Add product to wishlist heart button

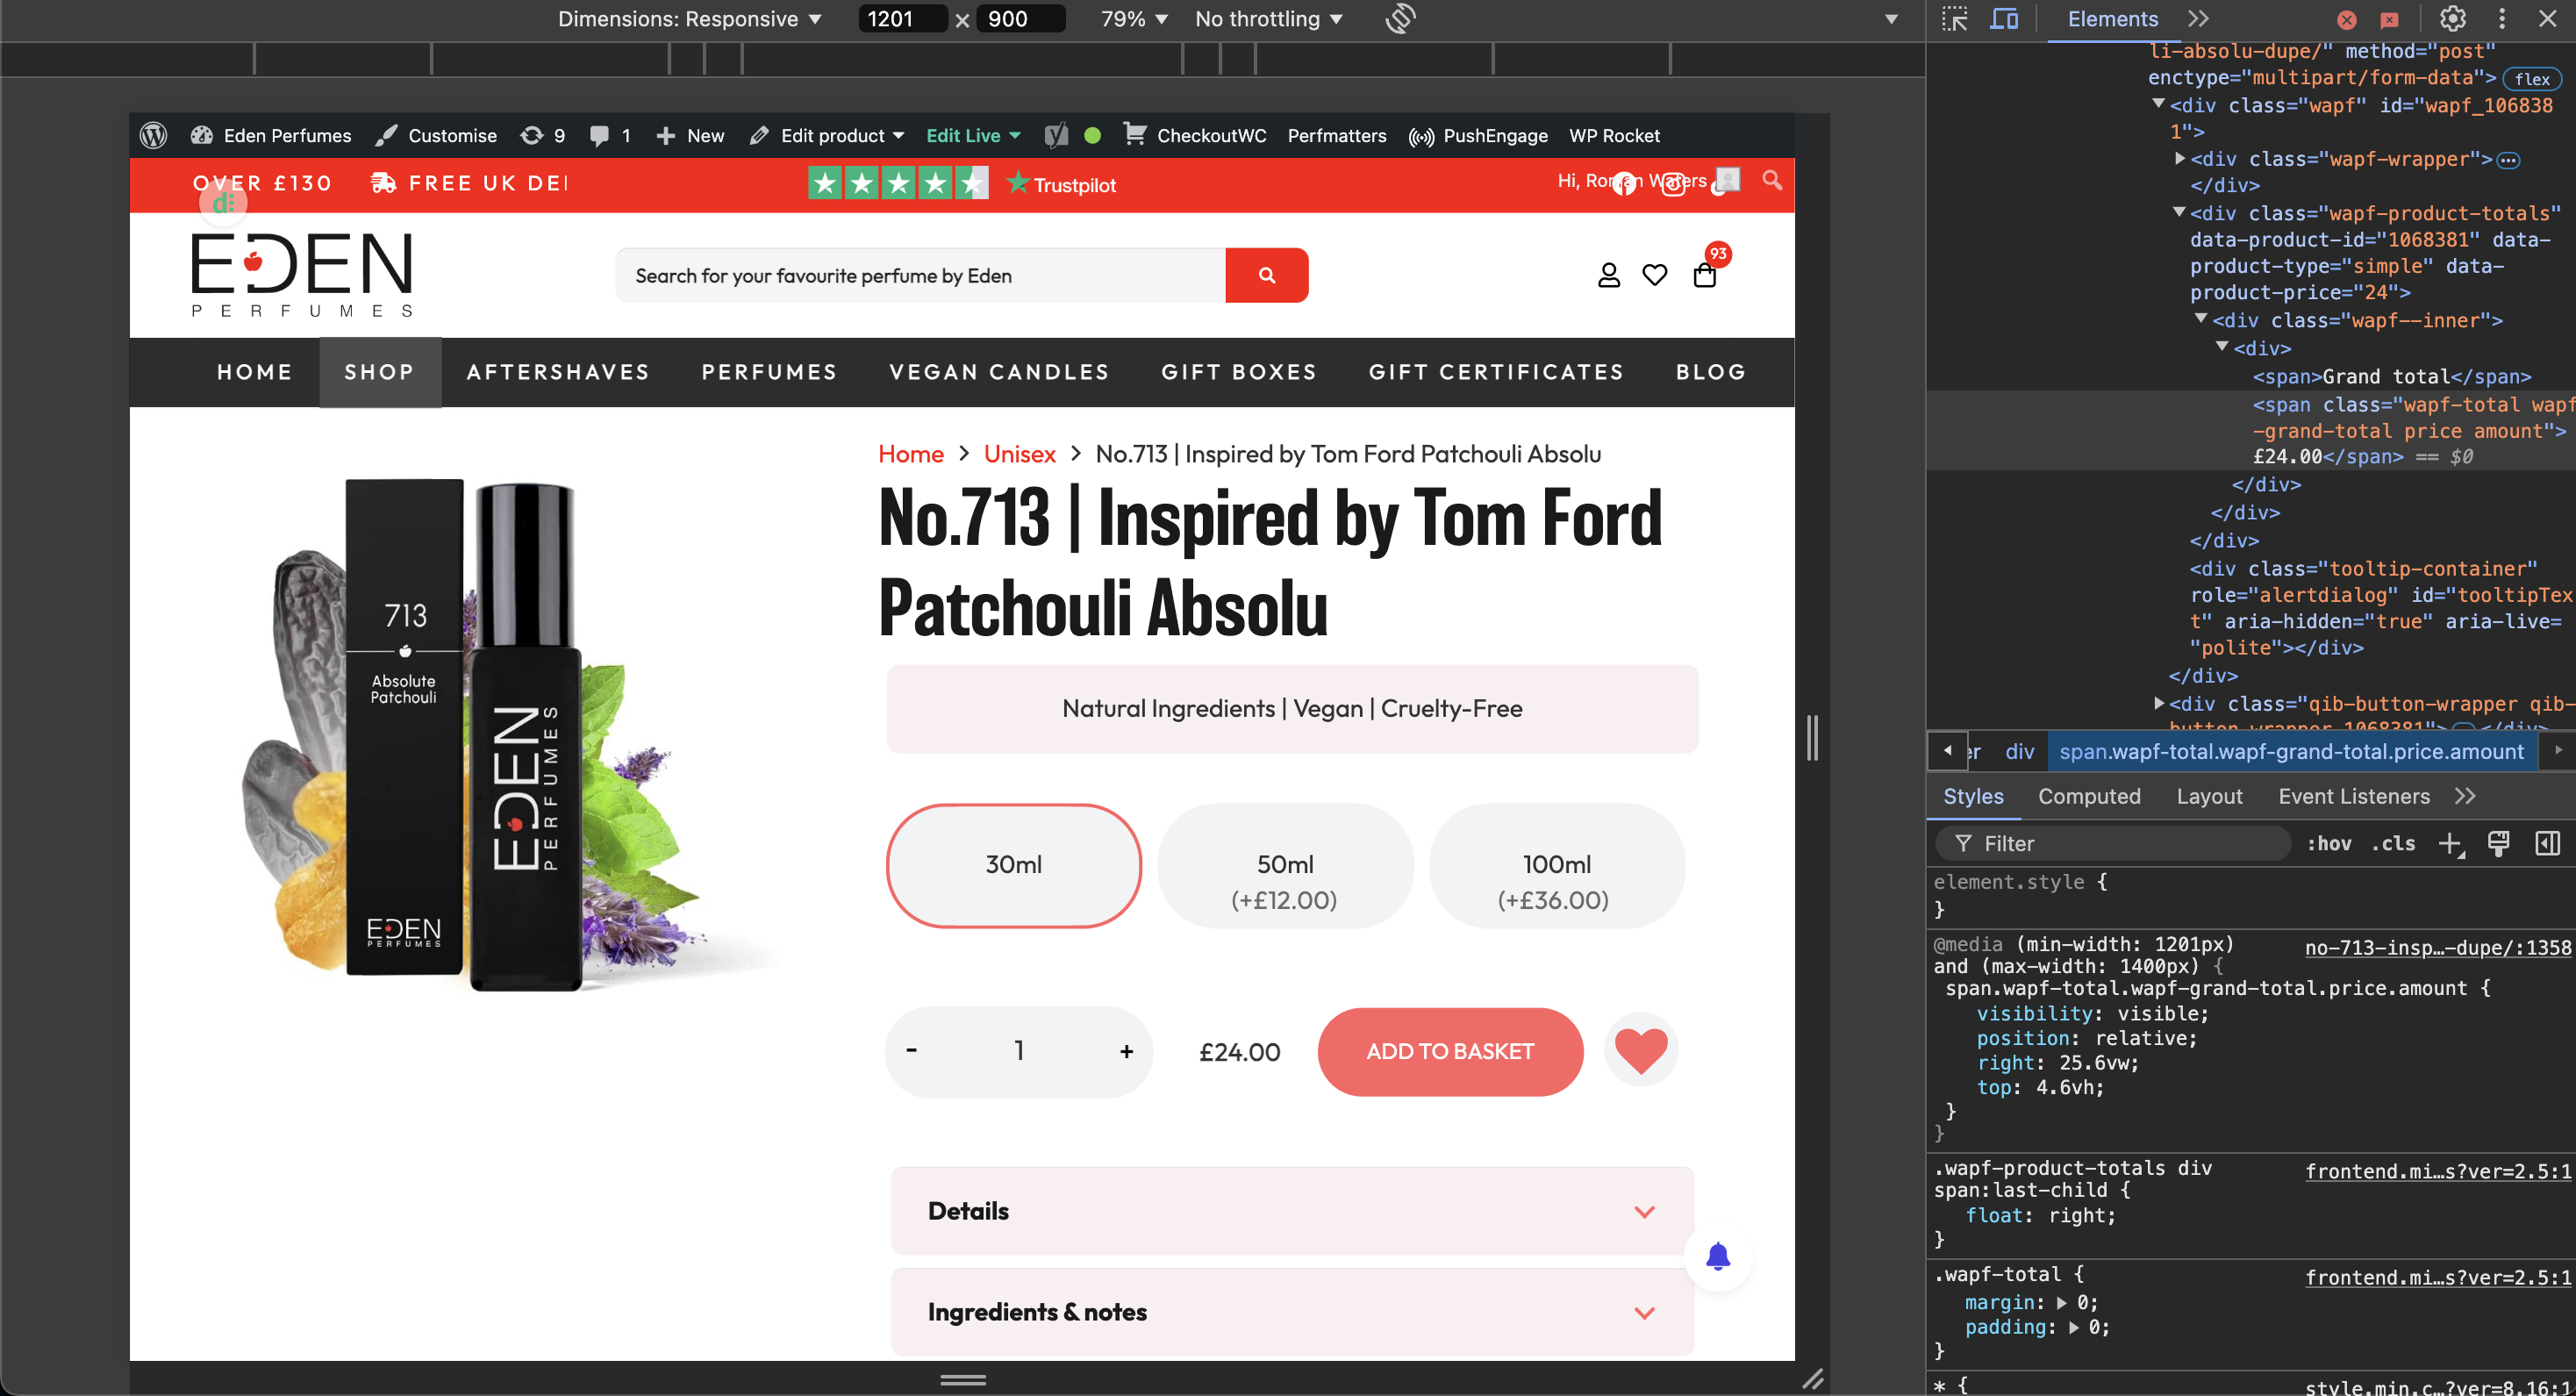click(x=1641, y=1051)
